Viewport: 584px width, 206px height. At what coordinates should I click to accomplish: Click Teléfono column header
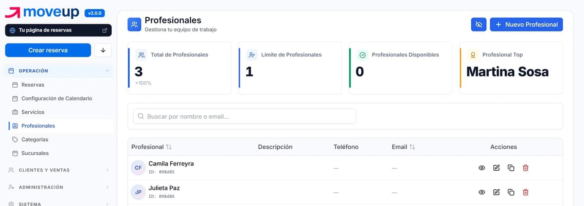coord(346,147)
